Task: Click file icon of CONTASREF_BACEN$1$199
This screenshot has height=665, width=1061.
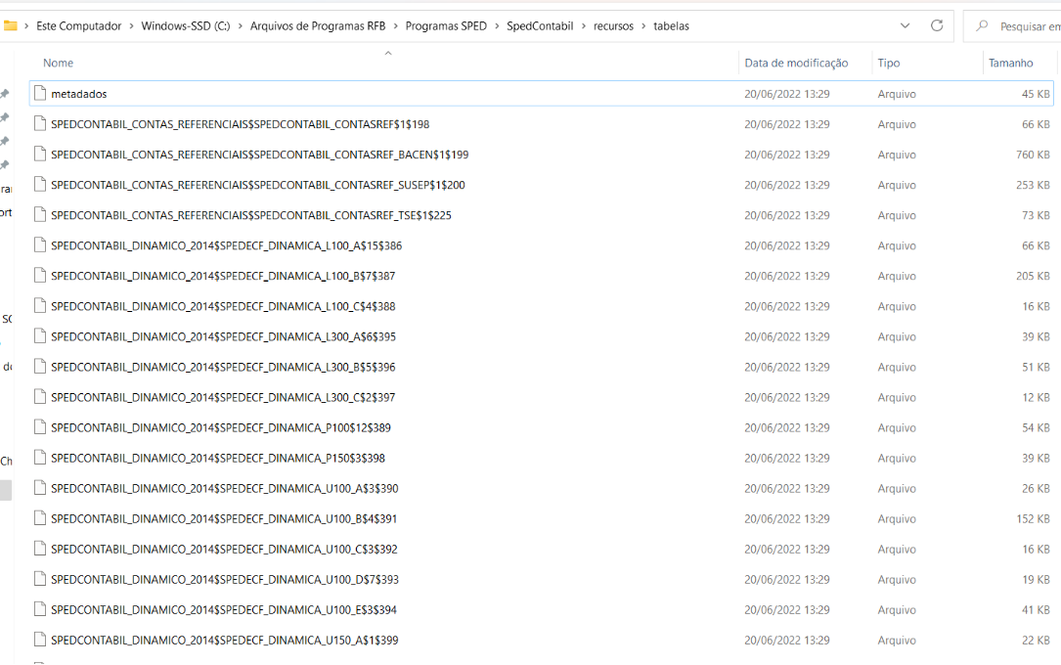Action: pos(41,155)
